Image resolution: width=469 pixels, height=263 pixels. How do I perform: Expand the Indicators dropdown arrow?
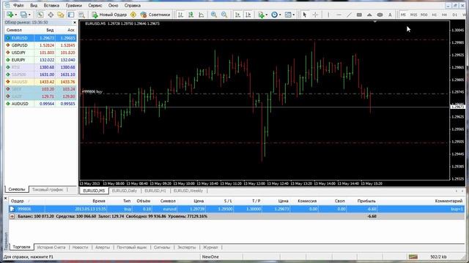(x=267, y=15)
